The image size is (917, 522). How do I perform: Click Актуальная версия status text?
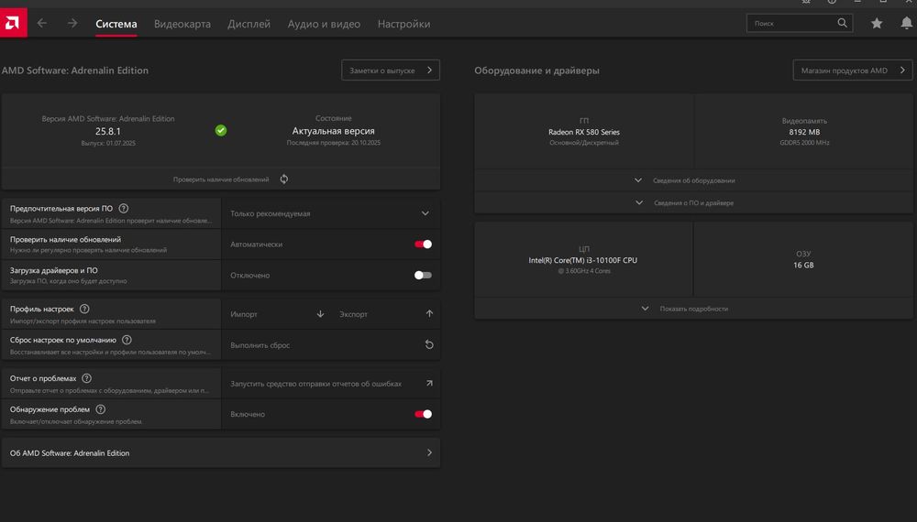point(334,131)
